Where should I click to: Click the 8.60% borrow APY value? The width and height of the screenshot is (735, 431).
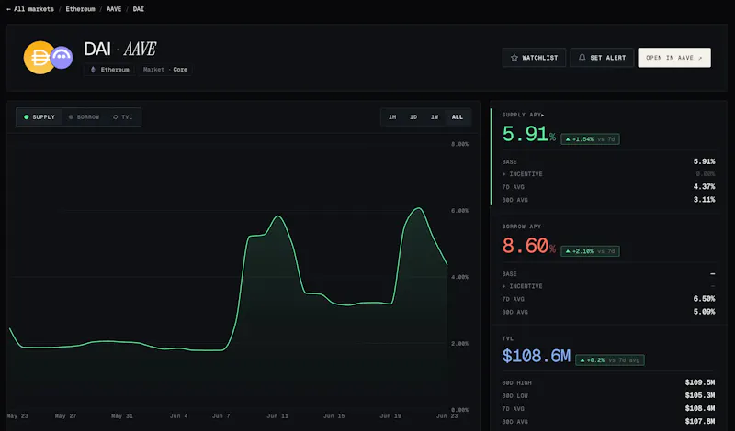(x=529, y=246)
